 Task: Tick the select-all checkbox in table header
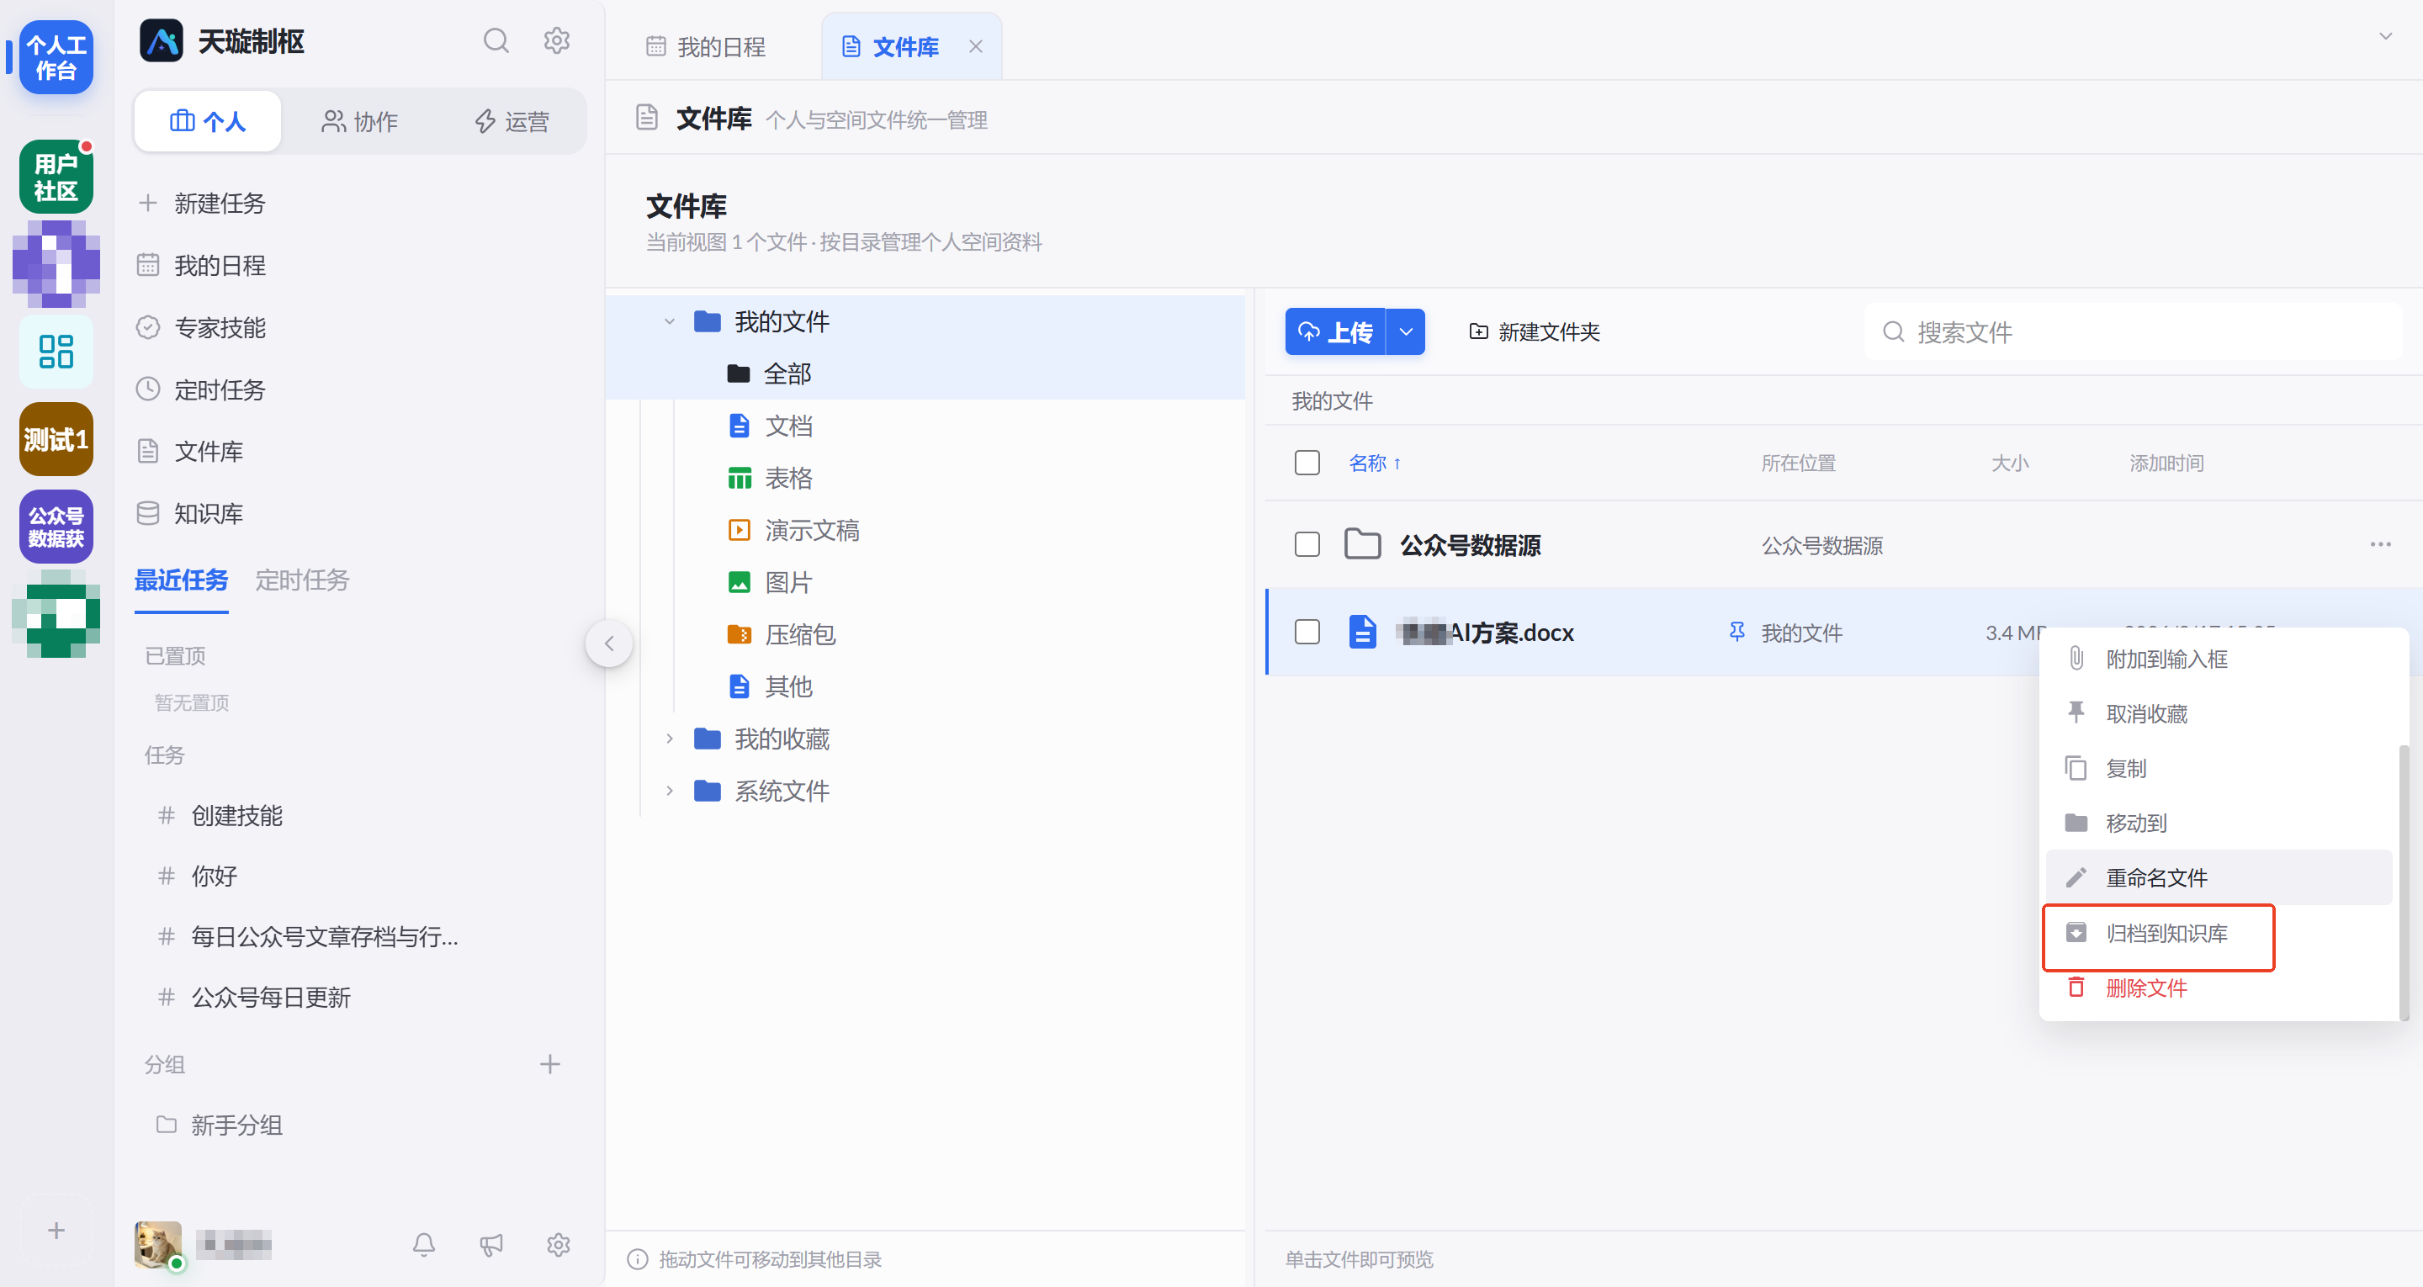click(1307, 462)
